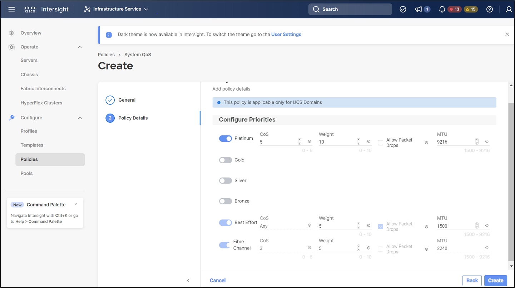Click the Platinum Weight info icon
Image resolution: width=515 pixels, height=288 pixels.
coord(368,142)
